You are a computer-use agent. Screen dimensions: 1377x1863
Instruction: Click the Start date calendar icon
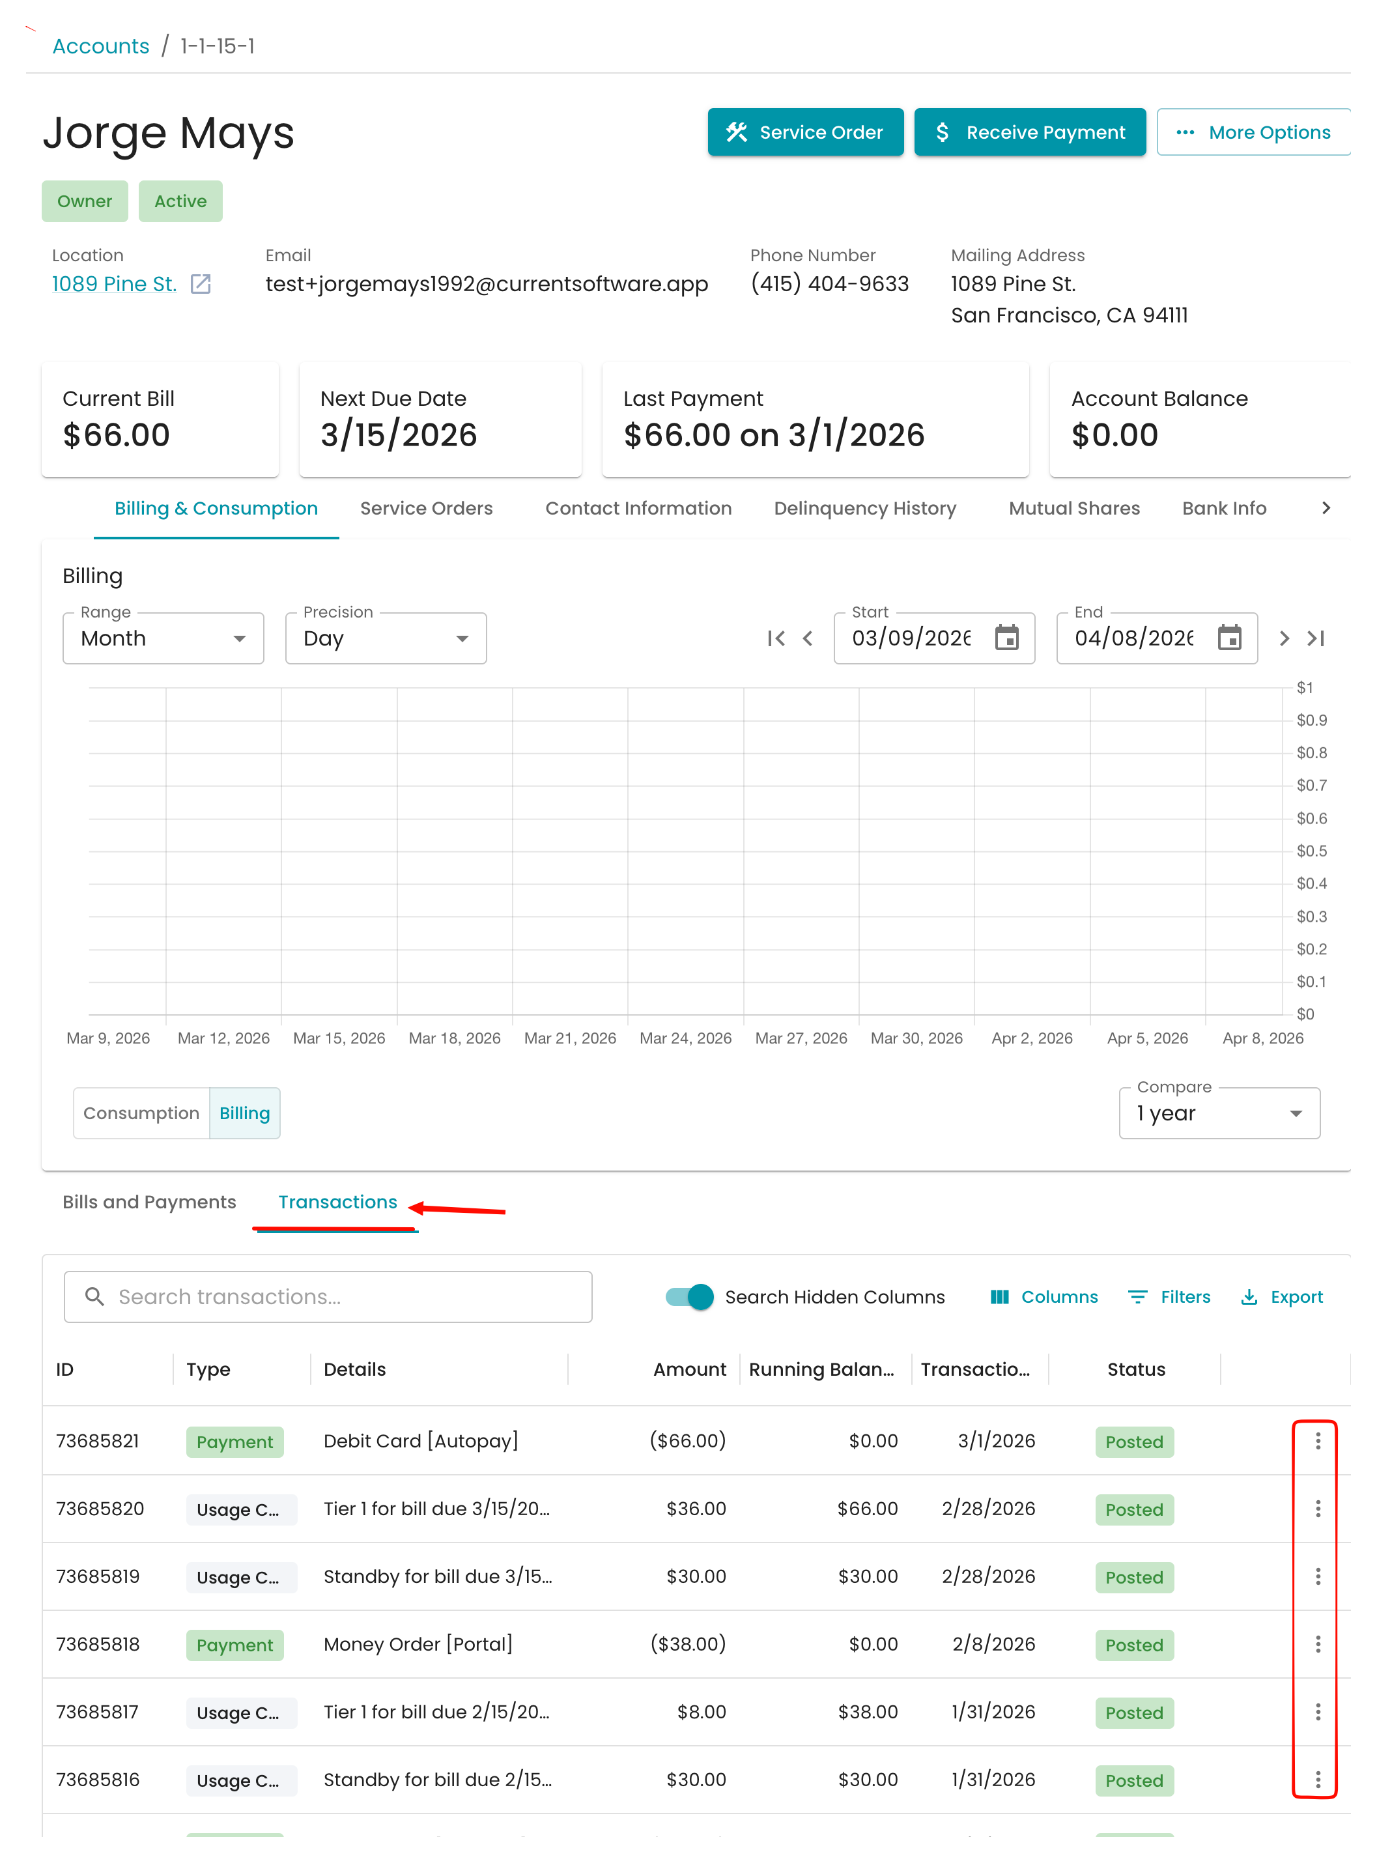[1006, 638]
